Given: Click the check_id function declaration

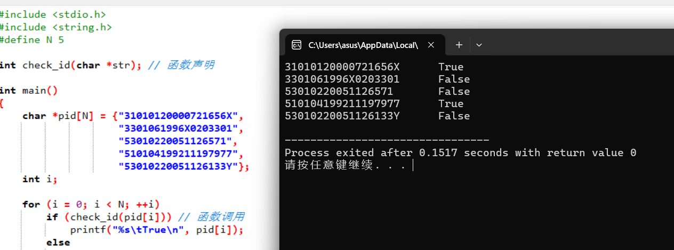Looking at the screenshot, I should 70,65.
